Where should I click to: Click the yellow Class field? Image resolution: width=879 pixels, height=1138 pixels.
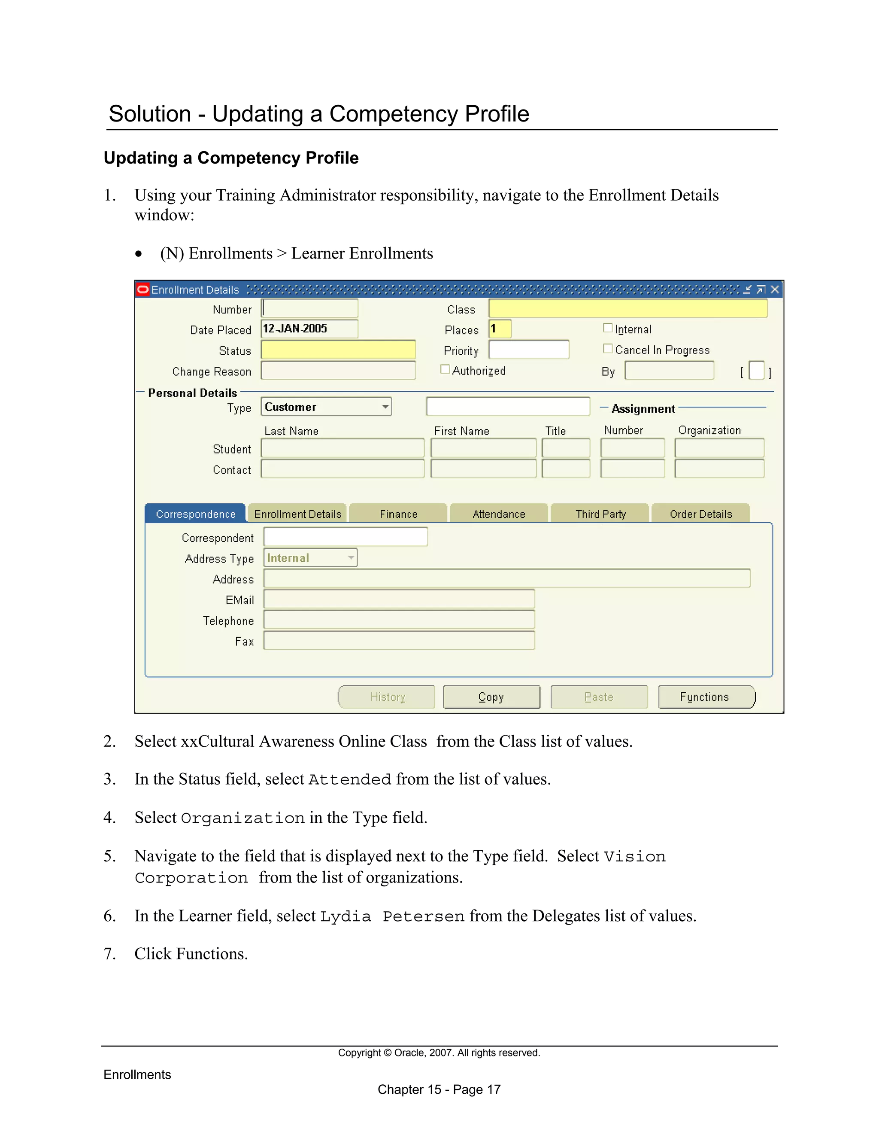pos(628,308)
